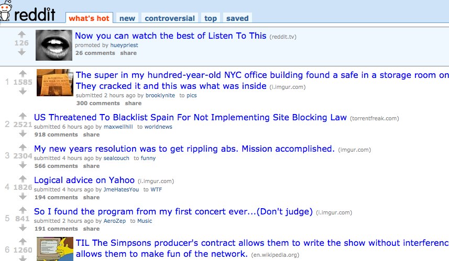The image size is (449, 261).
Task: Open user sealcouch's profile
Action: click(116, 158)
